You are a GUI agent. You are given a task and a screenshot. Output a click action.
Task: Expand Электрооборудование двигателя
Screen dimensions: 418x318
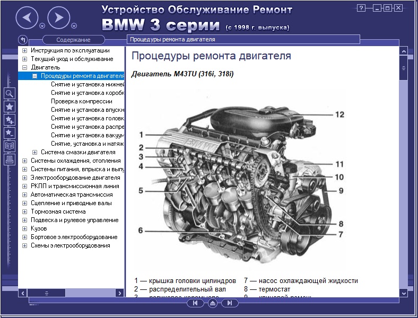click(24, 178)
